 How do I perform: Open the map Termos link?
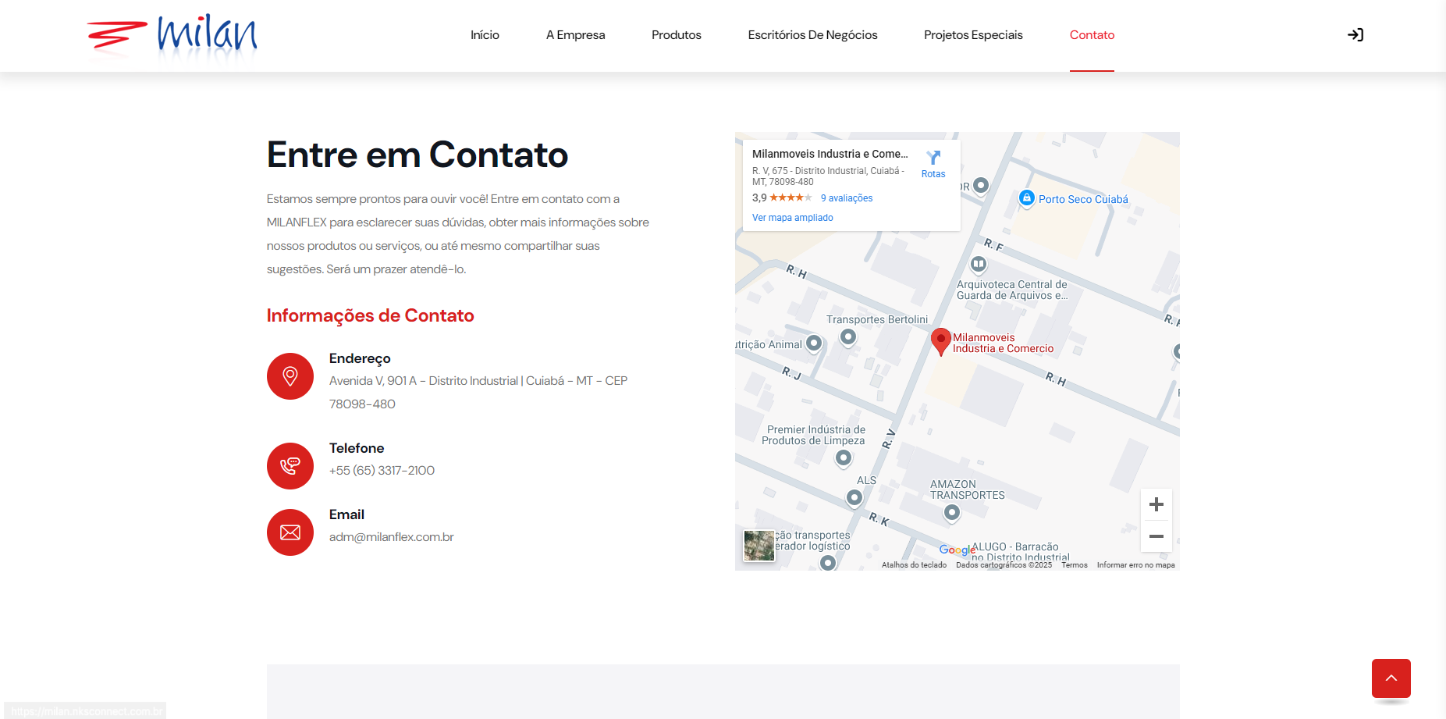(1075, 565)
